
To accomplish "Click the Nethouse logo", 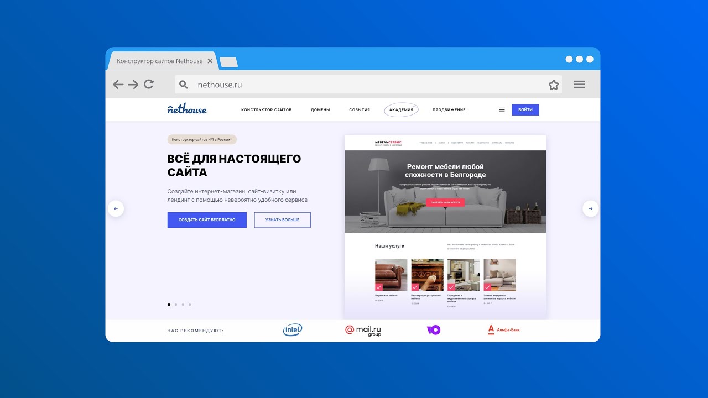I will pos(187,109).
